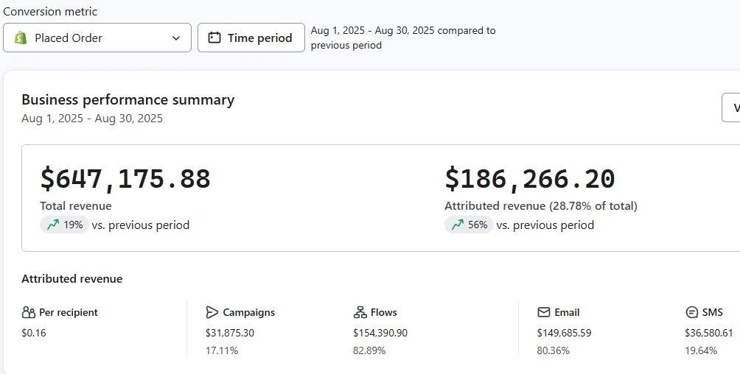Click the SMS speech bubble icon

tap(691, 312)
